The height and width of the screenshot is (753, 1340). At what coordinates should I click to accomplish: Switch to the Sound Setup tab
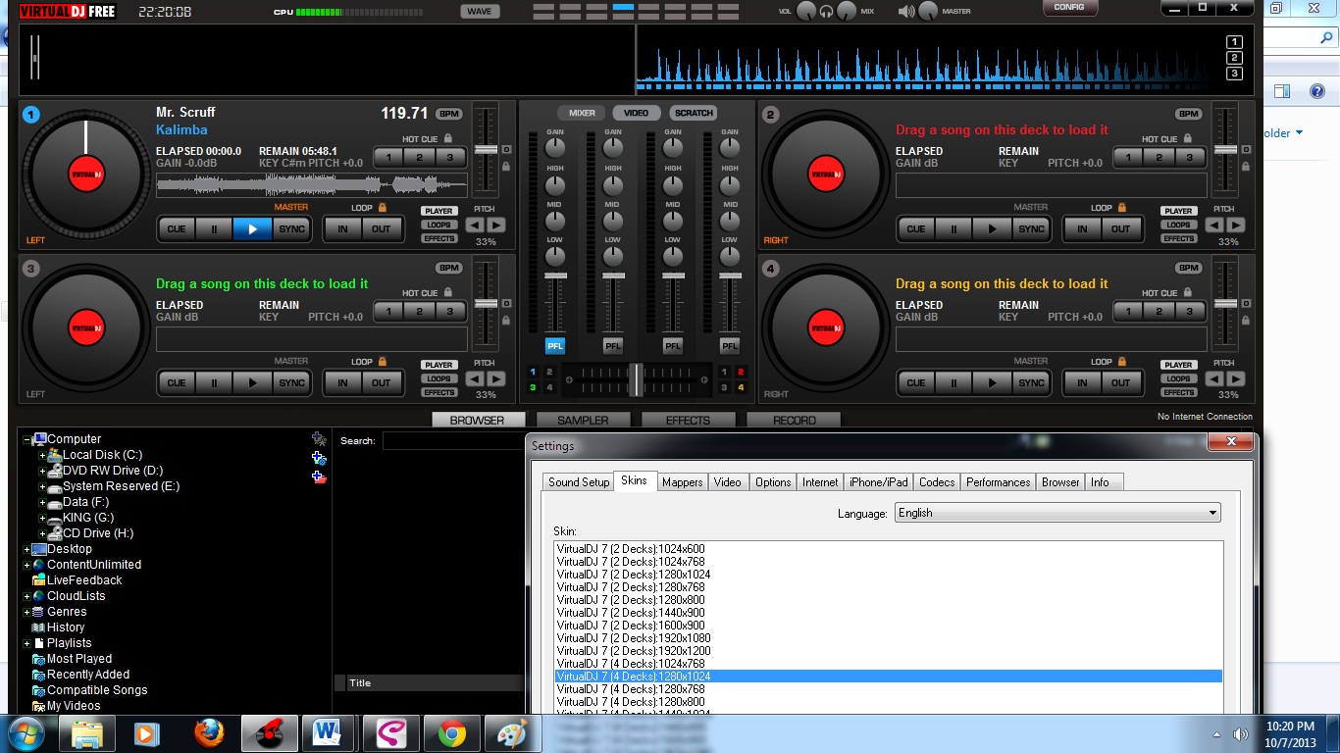pyautogui.click(x=579, y=482)
